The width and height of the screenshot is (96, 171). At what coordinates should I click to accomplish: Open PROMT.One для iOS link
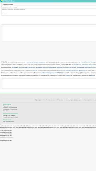9,115
